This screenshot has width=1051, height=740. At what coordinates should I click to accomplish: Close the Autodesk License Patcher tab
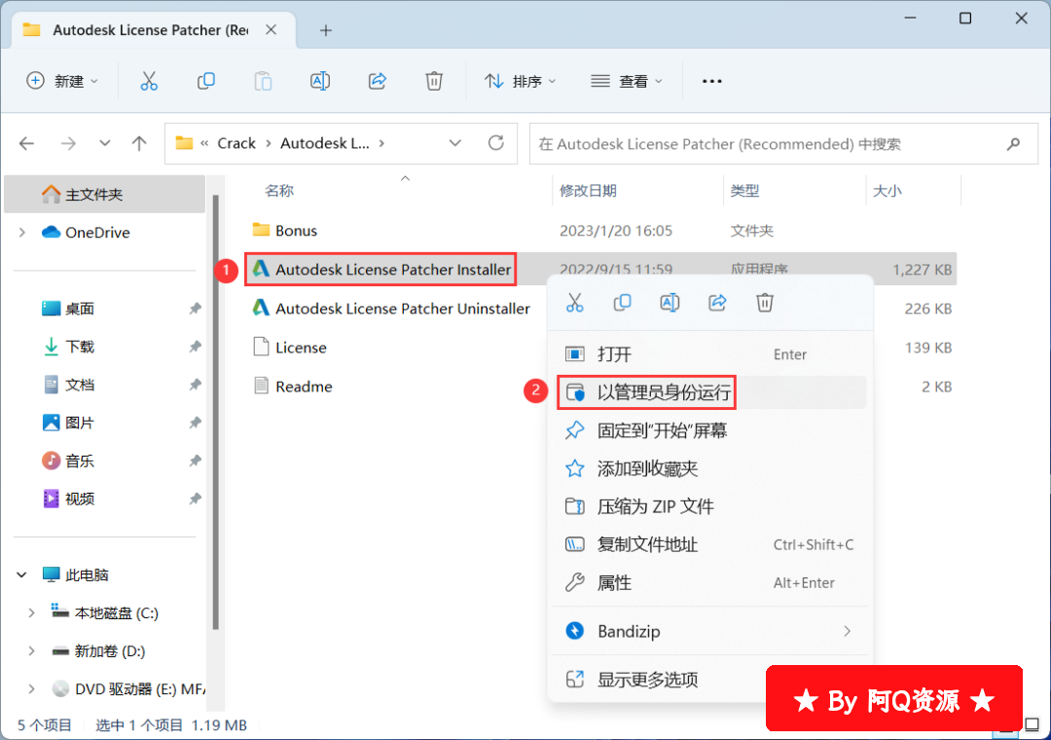(271, 30)
